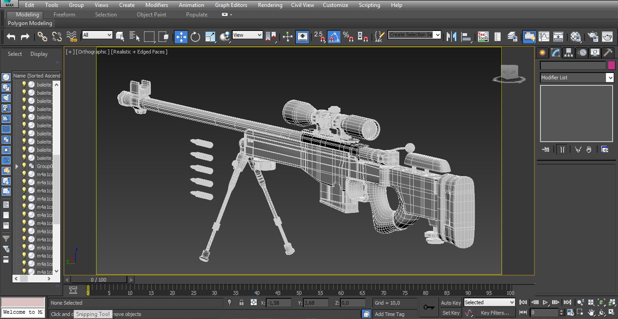Click the Align tool icon
The height and width of the screenshot is (319, 618).
[x=466, y=37]
